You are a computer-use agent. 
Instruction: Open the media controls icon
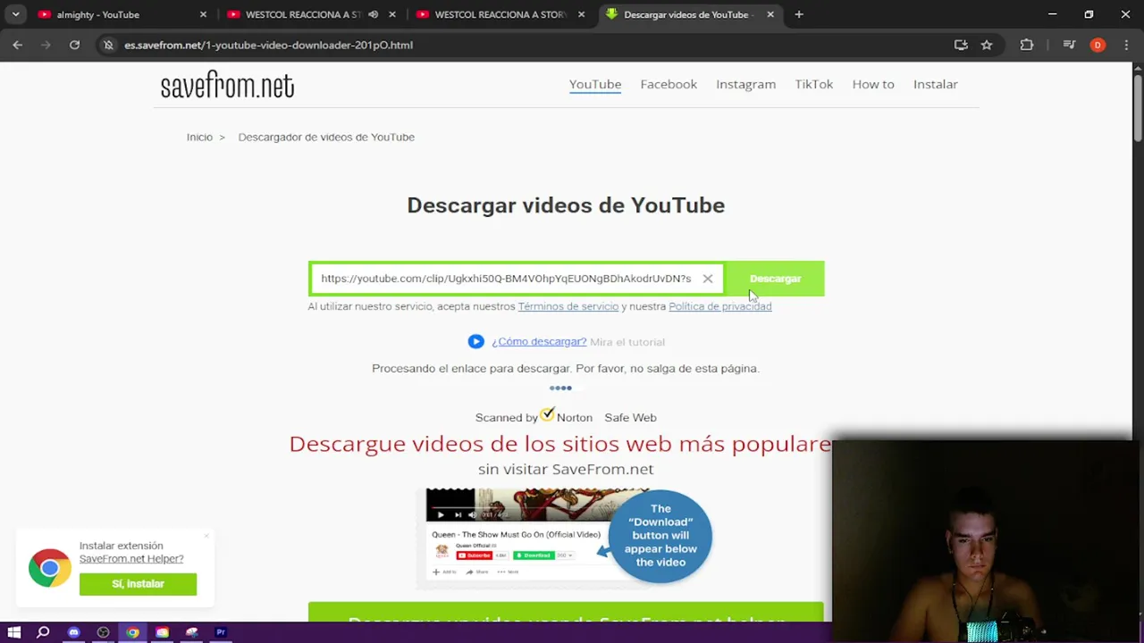pos(1069,45)
